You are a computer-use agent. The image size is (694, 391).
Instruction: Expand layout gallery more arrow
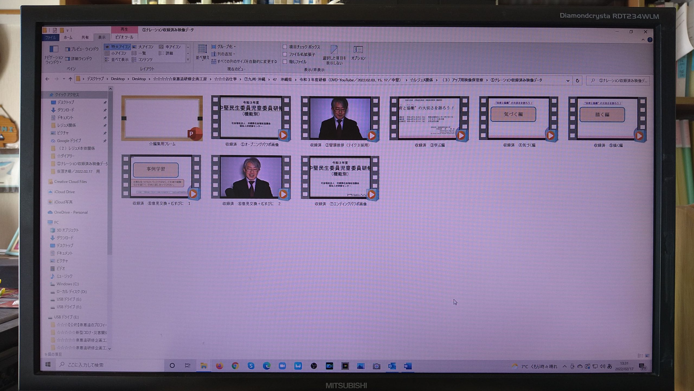click(x=188, y=60)
